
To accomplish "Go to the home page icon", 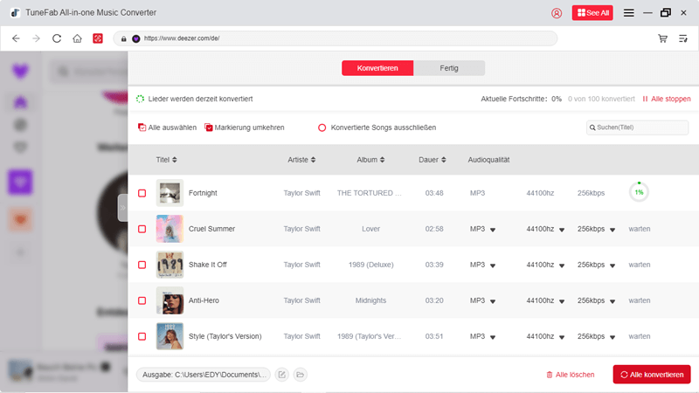I will [x=77, y=38].
